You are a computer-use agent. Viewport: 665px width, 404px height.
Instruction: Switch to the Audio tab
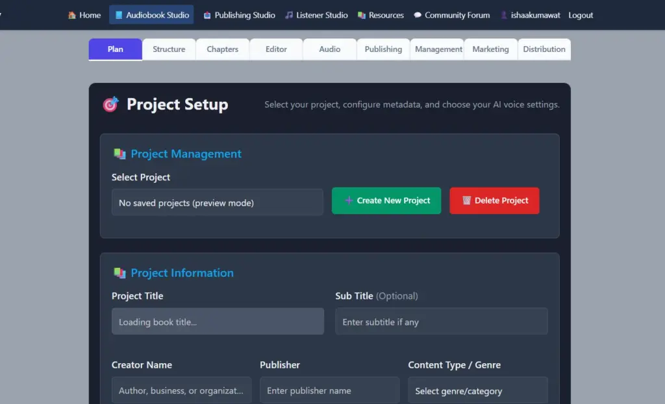coord(329,49)
